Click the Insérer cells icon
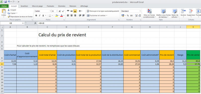This screenshot has height=94, width=201. click(x=183, y=11)
